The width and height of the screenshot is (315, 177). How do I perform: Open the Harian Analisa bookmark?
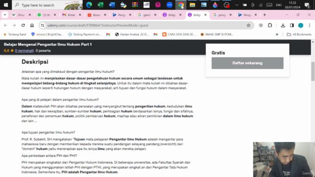click(132, 34)
